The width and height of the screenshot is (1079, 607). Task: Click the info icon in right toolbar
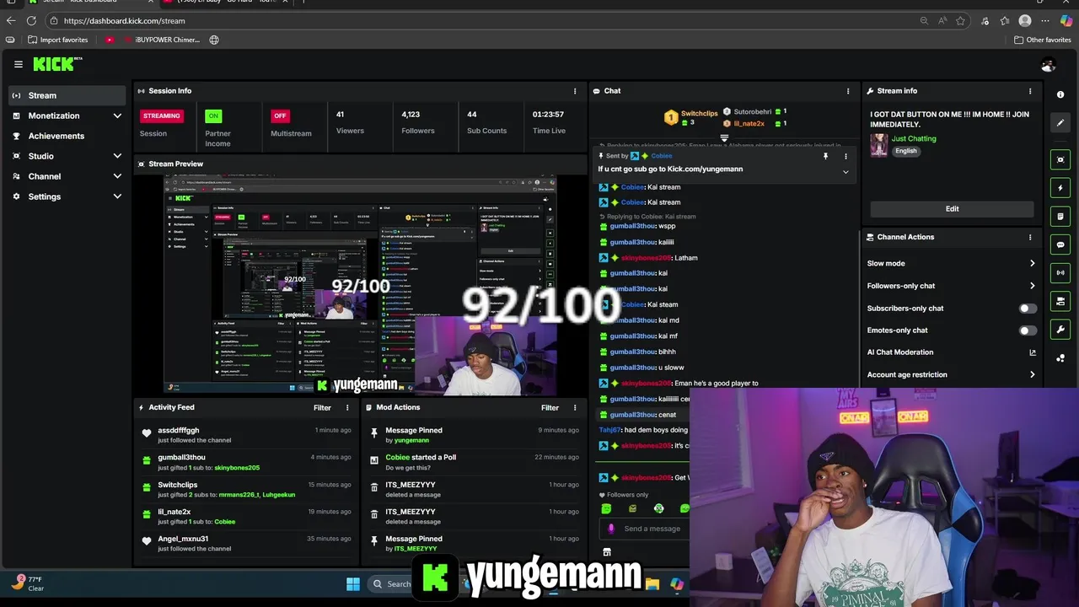(x=1060, y=94)
